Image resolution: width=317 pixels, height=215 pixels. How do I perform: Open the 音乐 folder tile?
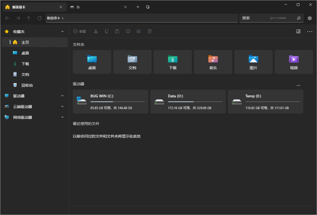tap(213, 62)
